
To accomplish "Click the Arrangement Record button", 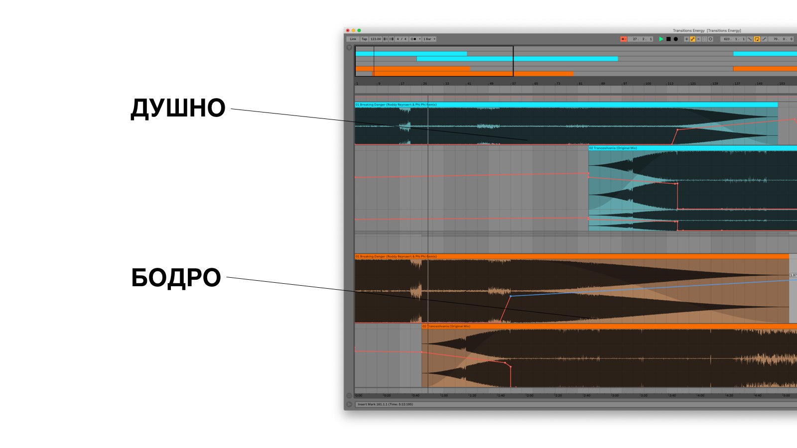I will pos(675,39).
